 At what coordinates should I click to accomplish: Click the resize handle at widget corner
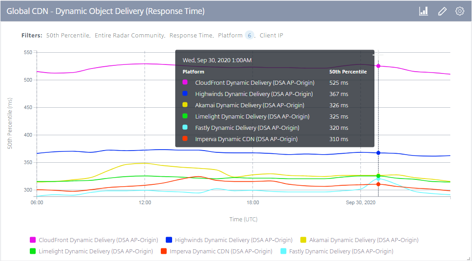pyautogui.click(x=468, y=258)
